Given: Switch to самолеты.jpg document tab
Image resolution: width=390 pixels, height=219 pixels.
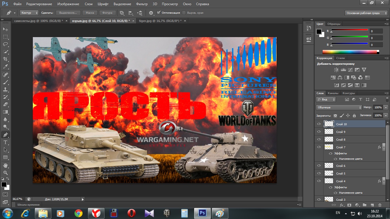Looking at the screenshot, I should 39,21.
